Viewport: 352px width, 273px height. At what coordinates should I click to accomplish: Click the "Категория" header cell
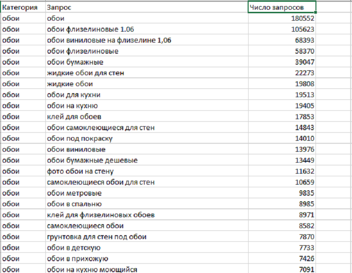pyautogui.click(x=22, y=7)
